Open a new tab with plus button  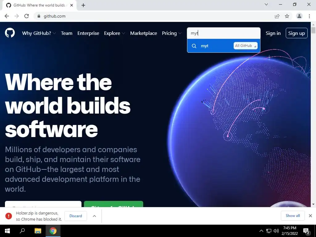pos(83,5)
